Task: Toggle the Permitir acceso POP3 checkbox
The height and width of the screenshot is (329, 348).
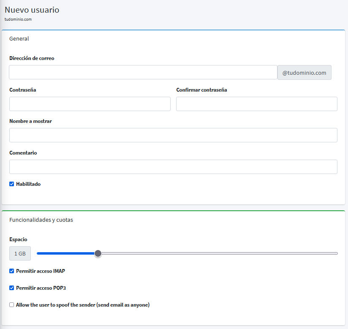Action: tap(12, 288)
